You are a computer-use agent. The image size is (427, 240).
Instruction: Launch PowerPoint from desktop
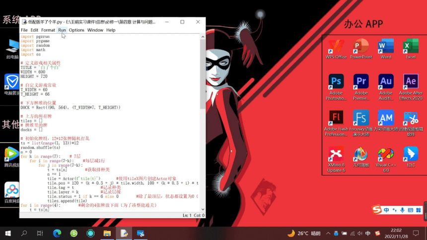[x=361, y=49]
